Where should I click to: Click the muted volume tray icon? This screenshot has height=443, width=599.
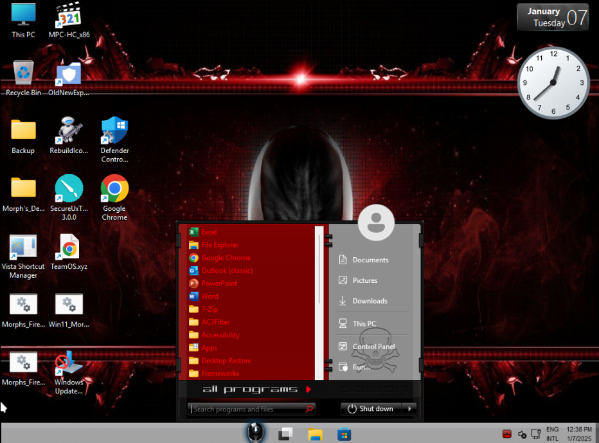coord(522,434)
